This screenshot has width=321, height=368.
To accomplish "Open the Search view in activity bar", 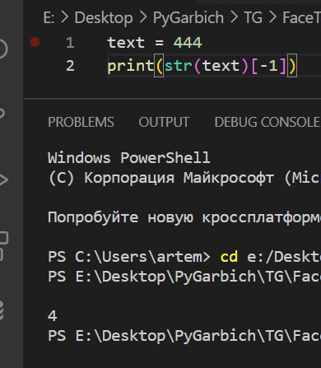I will coord(2,49).
